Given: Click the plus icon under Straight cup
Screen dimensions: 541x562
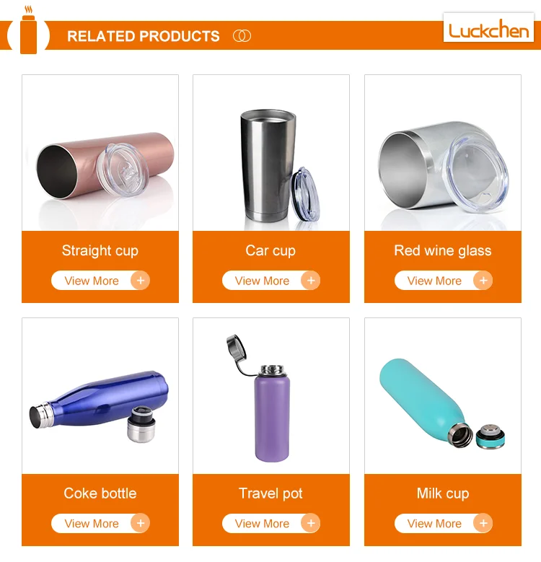Looking at the screenshot, I should pyautogui.click(x=141, y=281).
